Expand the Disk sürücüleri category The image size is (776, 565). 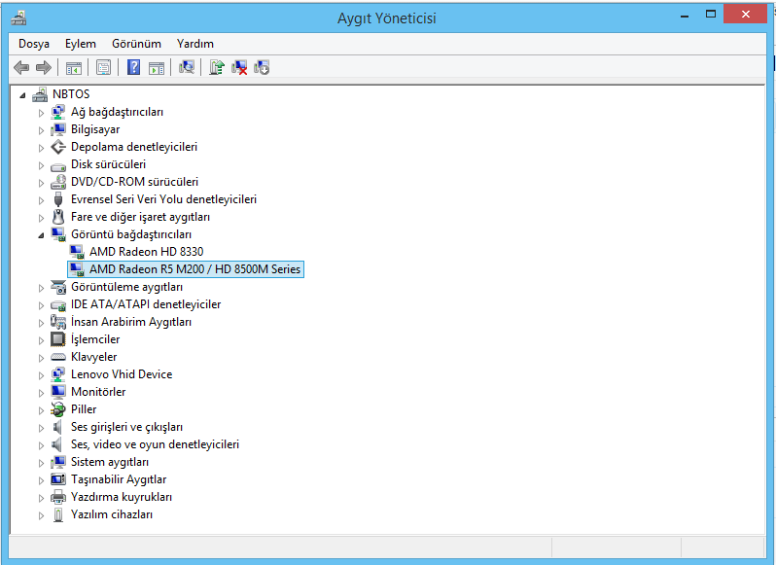tap(41, 165)
